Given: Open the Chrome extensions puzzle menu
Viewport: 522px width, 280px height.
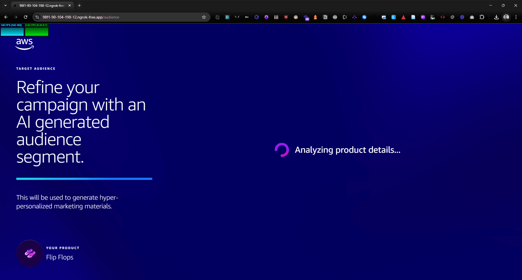Looking at the screenshot, I should tap(482, 17).
